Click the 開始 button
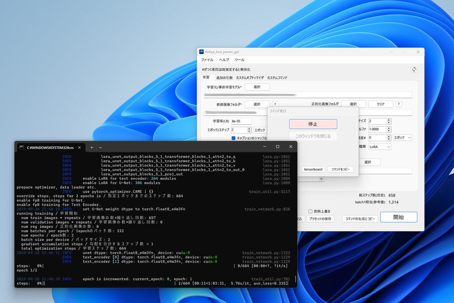The width and height of the screenshot is (454, 303). point(399,217)
